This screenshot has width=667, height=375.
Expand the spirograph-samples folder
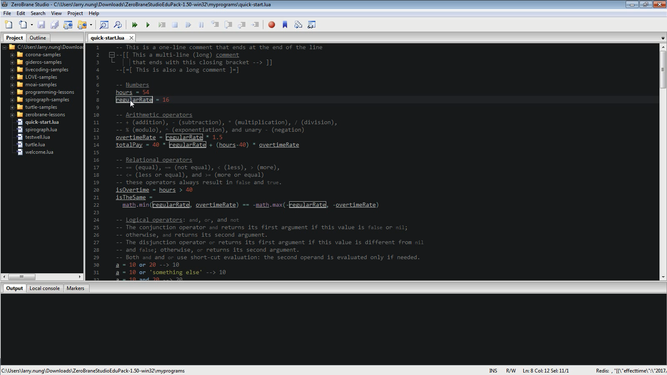tap(12, 100)
